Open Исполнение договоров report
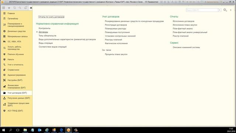The height and width of the screenshot is (133, 236). coord(184,21)
